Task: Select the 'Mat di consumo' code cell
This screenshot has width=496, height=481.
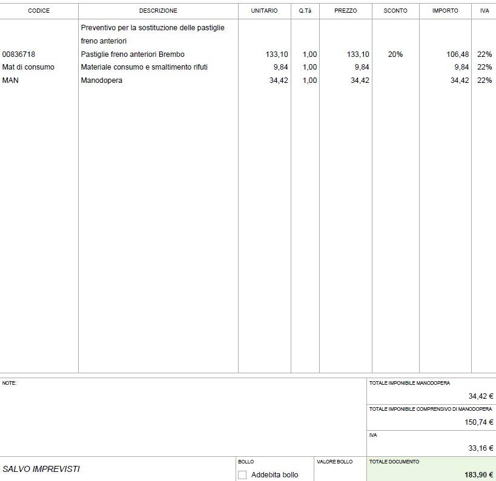Action: click(28, 67)
